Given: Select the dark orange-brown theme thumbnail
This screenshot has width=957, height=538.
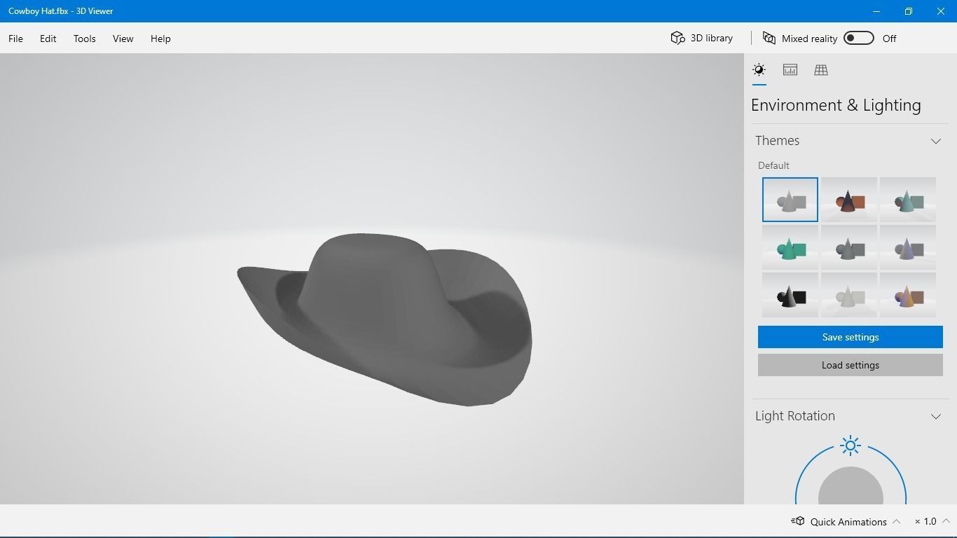Looking at the screenshot, I should 849,200.
